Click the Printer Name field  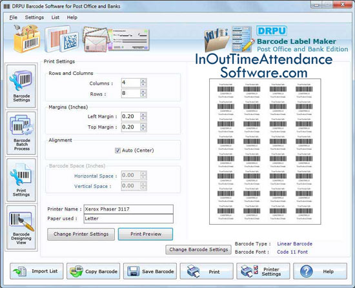[128, 209]
